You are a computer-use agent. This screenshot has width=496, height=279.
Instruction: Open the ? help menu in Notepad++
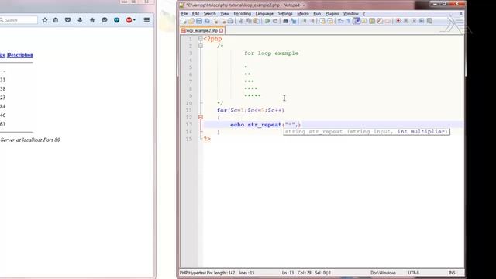coord(363,14)
